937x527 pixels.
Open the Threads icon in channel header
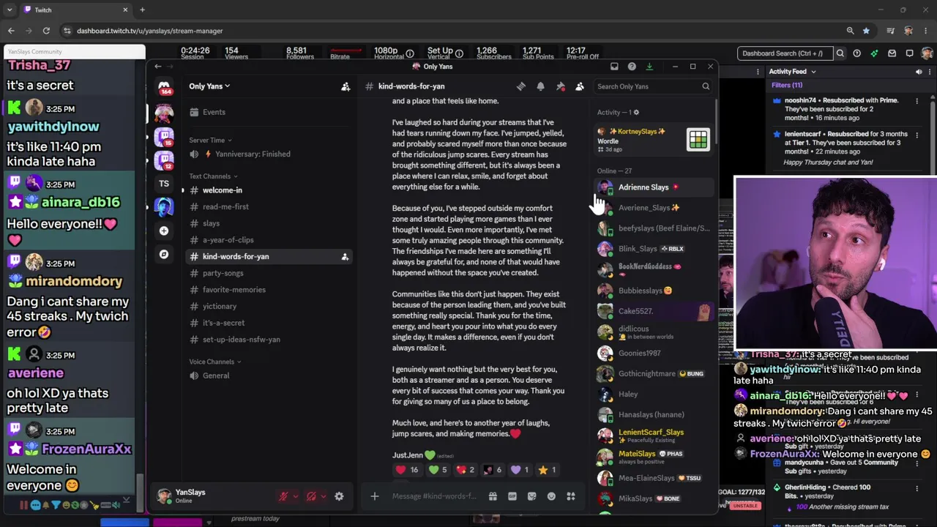pyautogui.click(x=521, y=86)
